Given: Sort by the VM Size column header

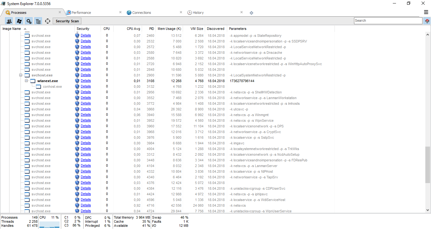Looking at the screenshot, I should [x=197, y=29].
